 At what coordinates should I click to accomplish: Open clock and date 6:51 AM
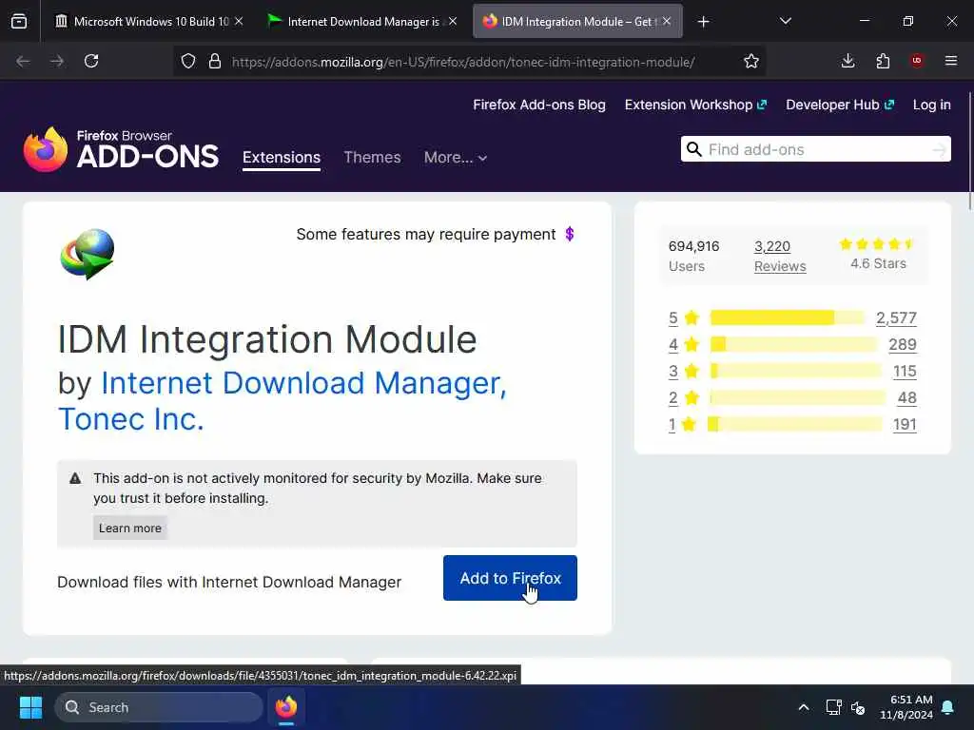pos(906,707)
